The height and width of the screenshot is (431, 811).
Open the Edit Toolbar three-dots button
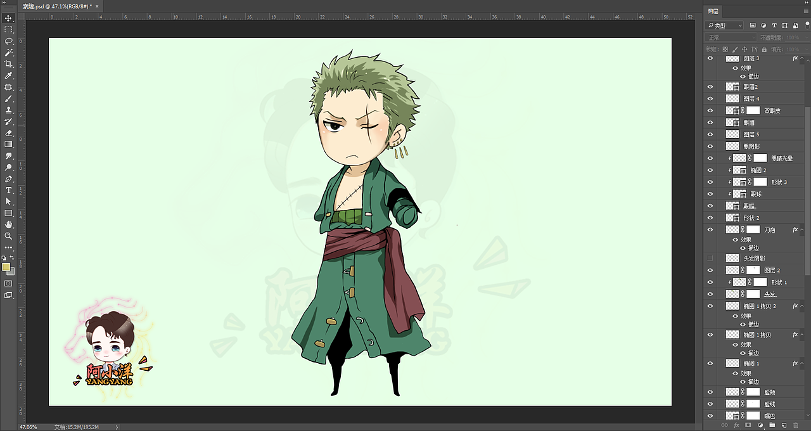pyautogui.click(x=8, y=247)
